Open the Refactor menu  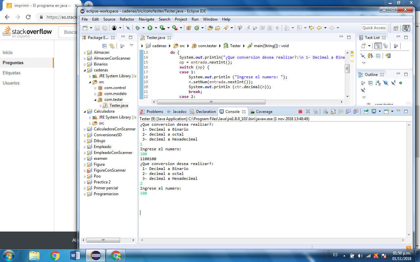[127, 19]
